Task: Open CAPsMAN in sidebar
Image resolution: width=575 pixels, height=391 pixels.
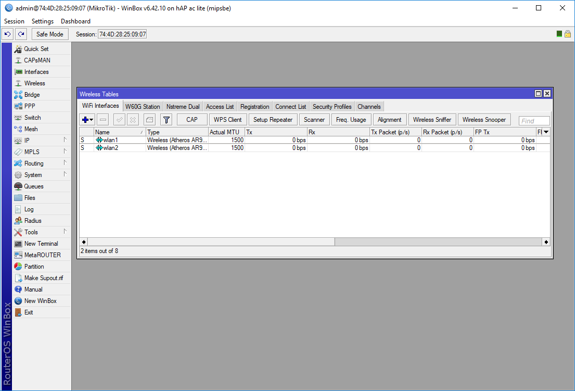Action: click(42, 60)
